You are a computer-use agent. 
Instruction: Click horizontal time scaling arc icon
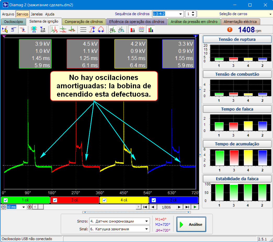pyautogui.click(x=101, y=30)
